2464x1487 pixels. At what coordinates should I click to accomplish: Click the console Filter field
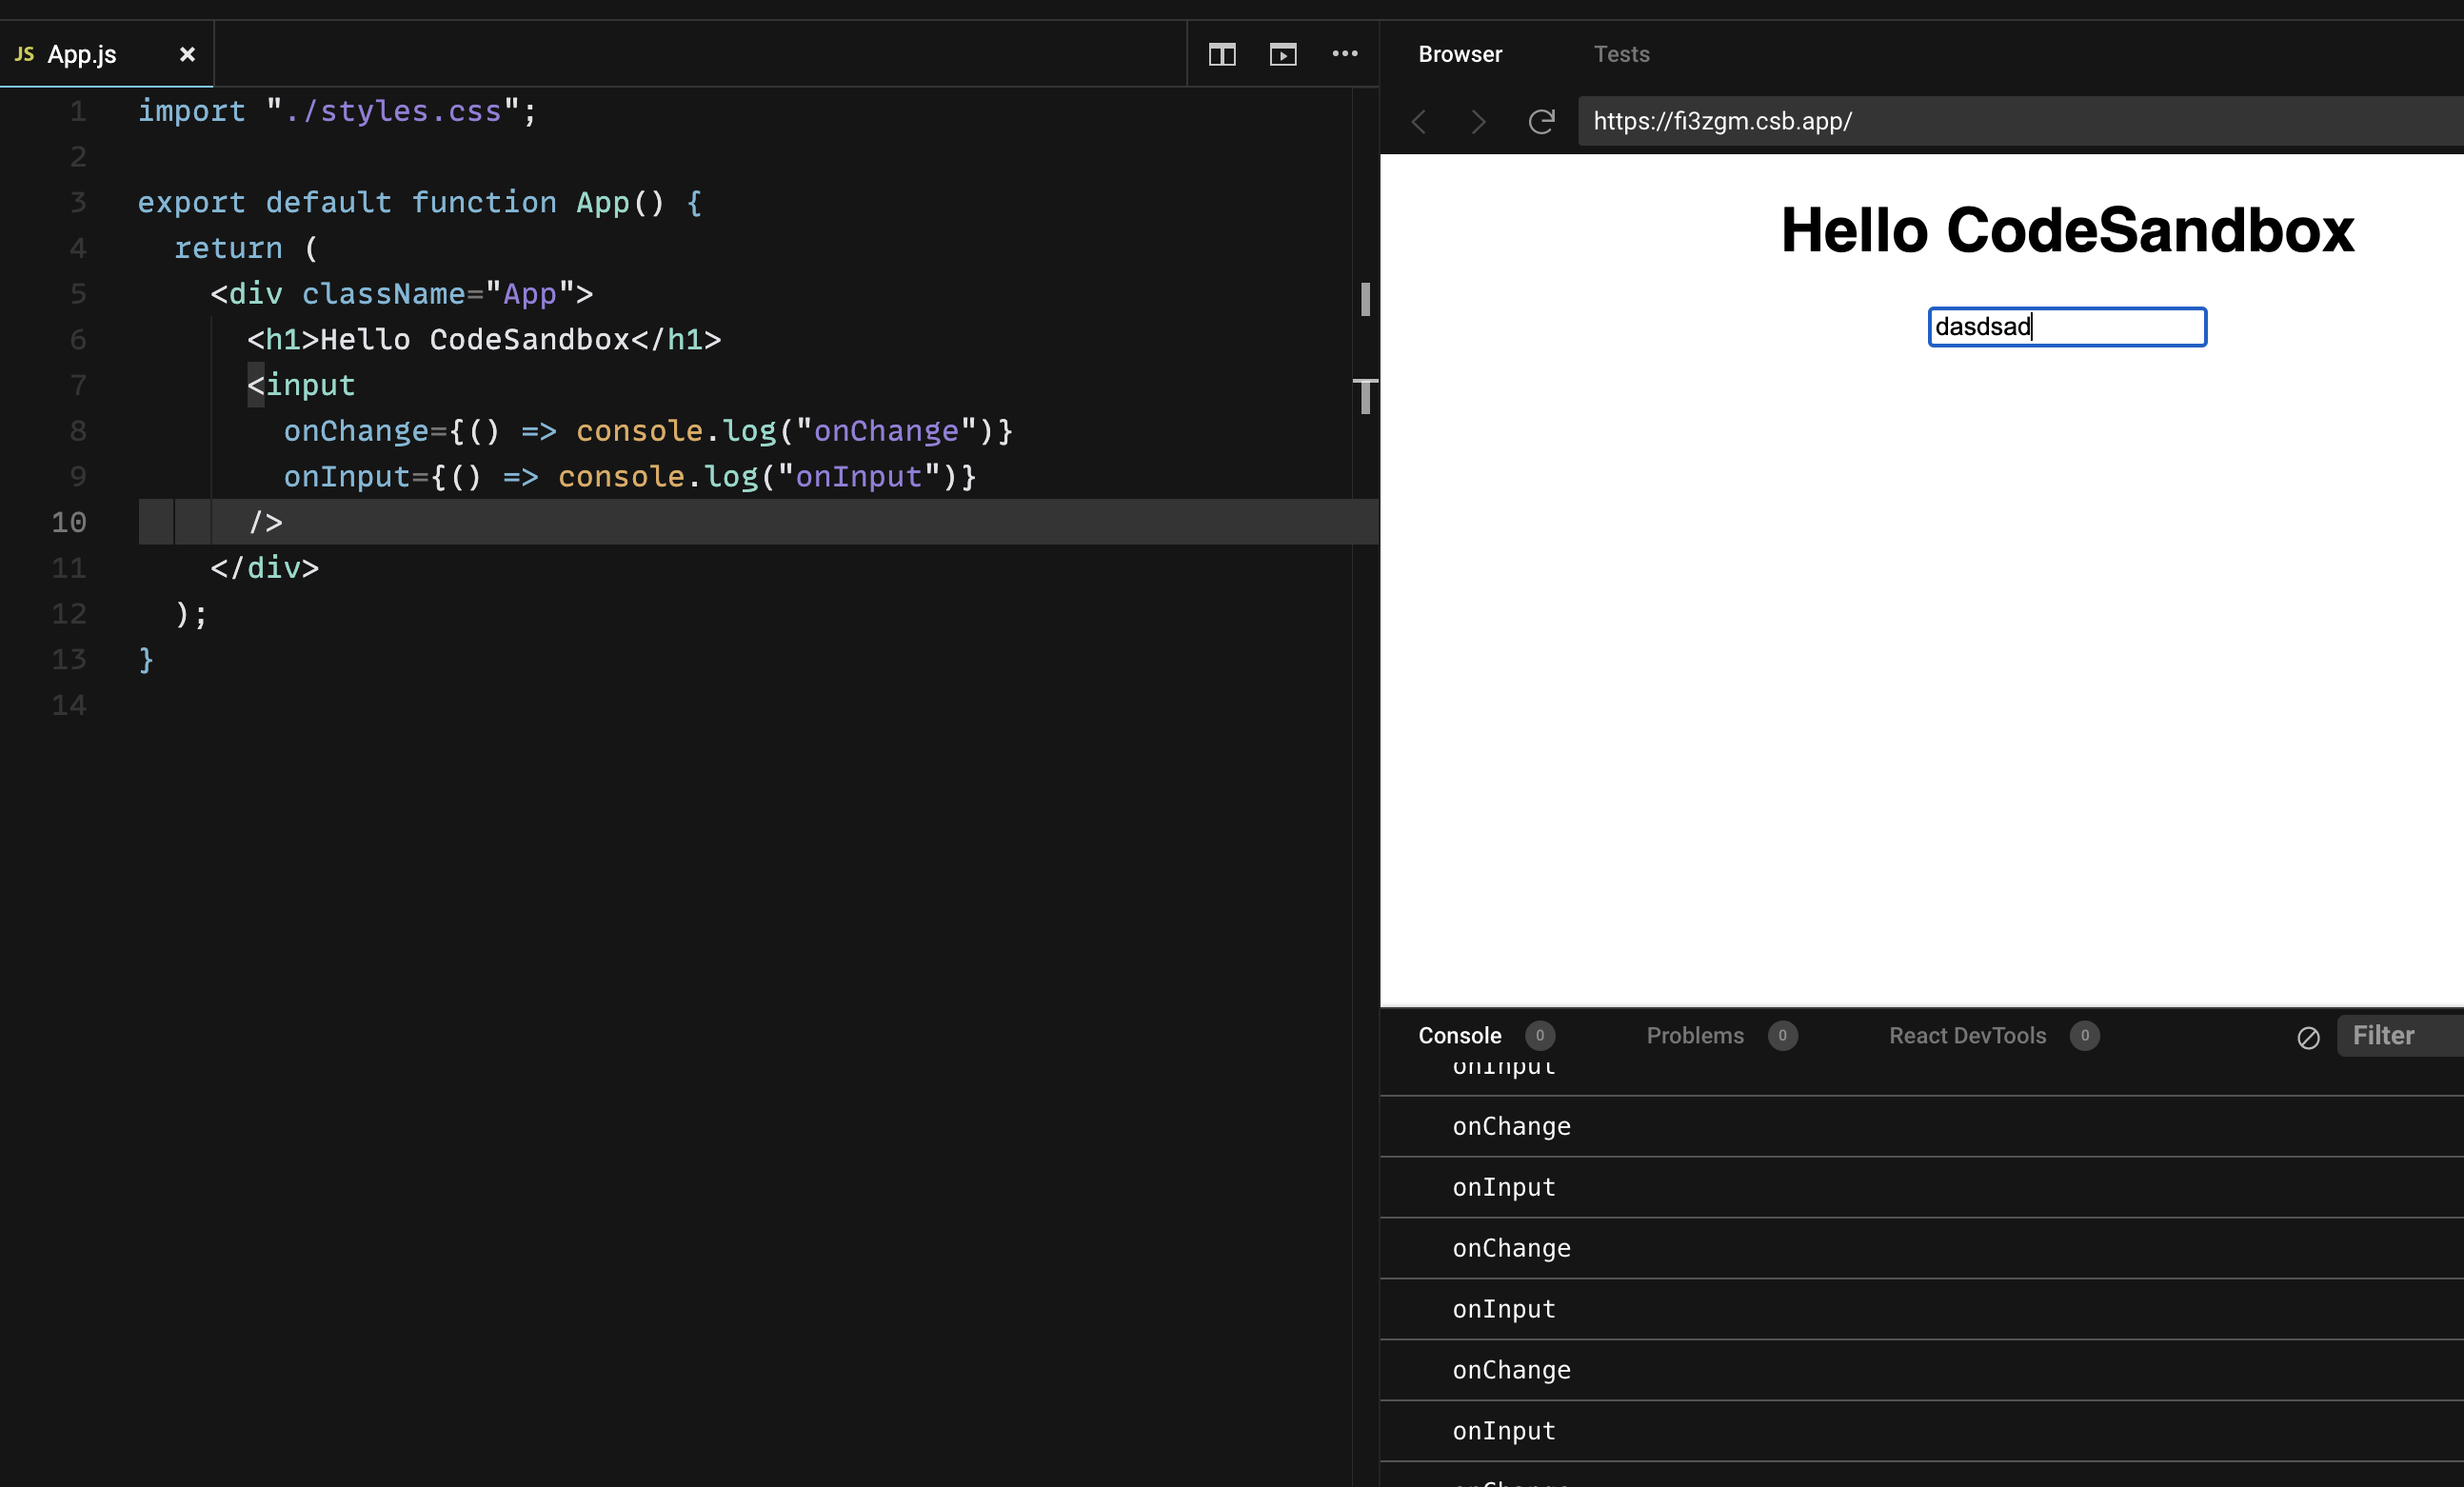pyautogui.click(x=2400, y=1035)
